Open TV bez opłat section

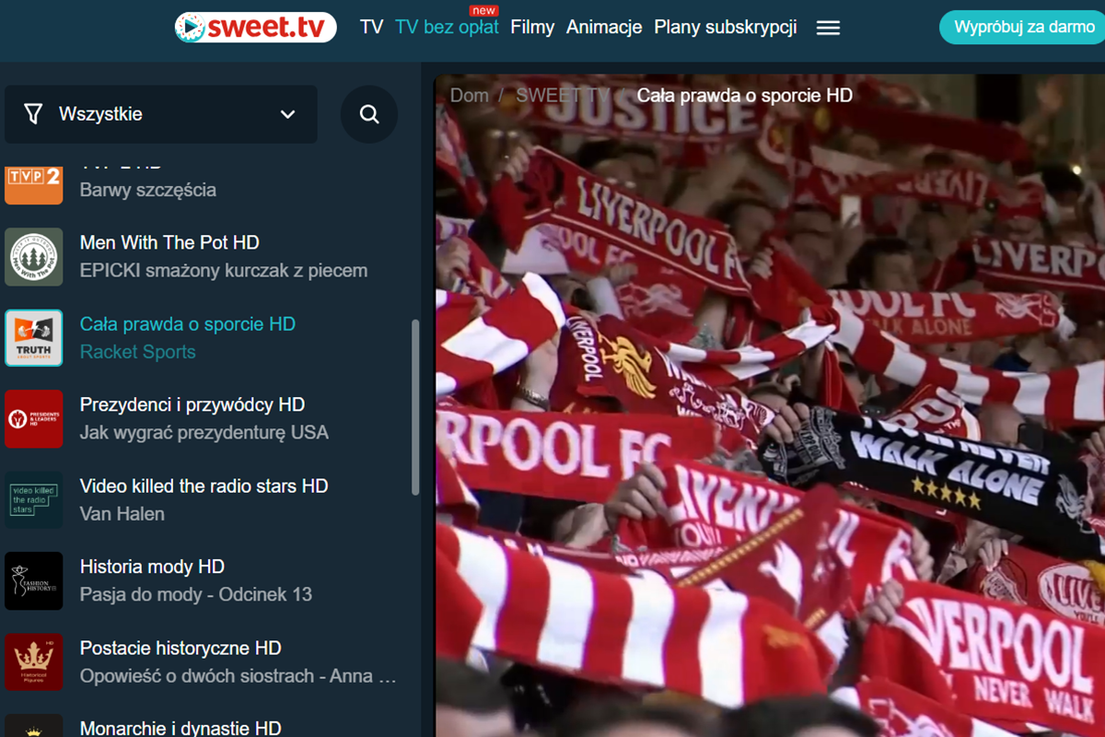447,27
